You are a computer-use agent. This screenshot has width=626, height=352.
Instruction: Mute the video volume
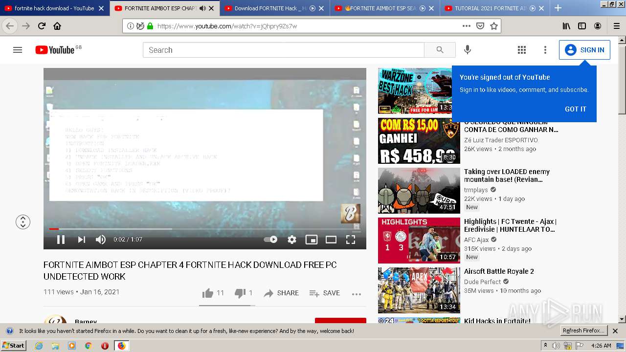click(101, 240)
